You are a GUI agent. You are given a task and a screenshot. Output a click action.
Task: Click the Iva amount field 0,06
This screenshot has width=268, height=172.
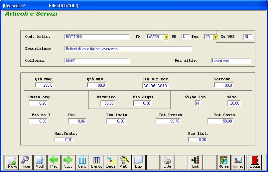[77, 121]
